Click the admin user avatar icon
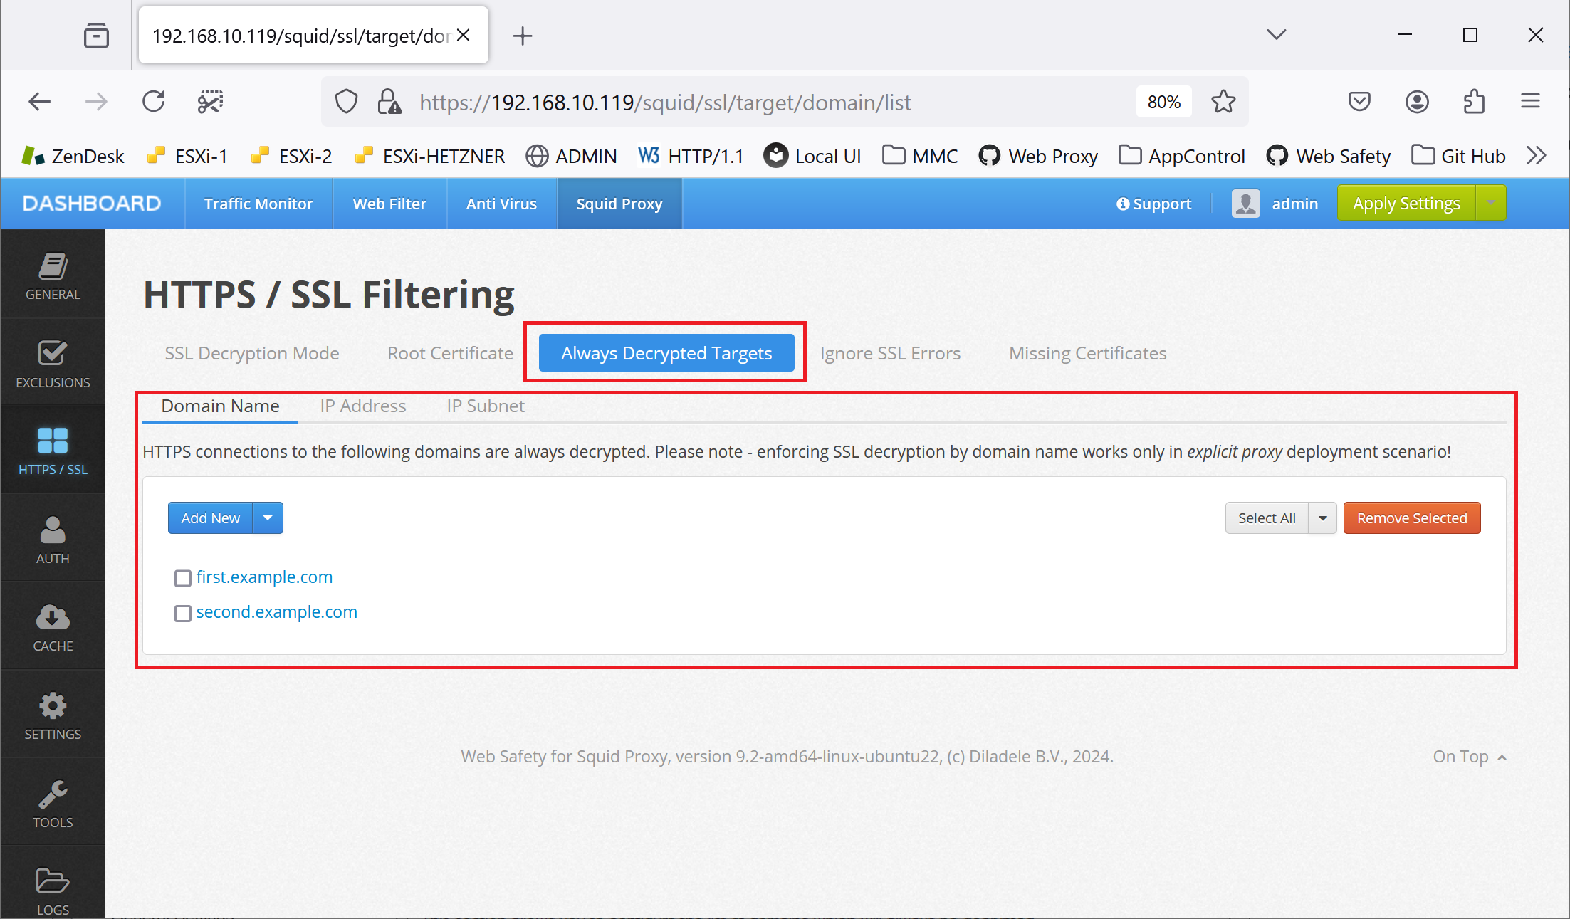 coord(1246,204)
